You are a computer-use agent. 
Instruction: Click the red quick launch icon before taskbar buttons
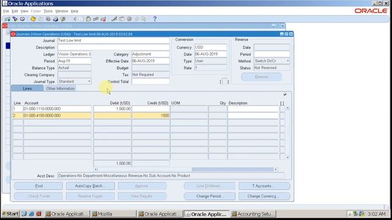39,214
